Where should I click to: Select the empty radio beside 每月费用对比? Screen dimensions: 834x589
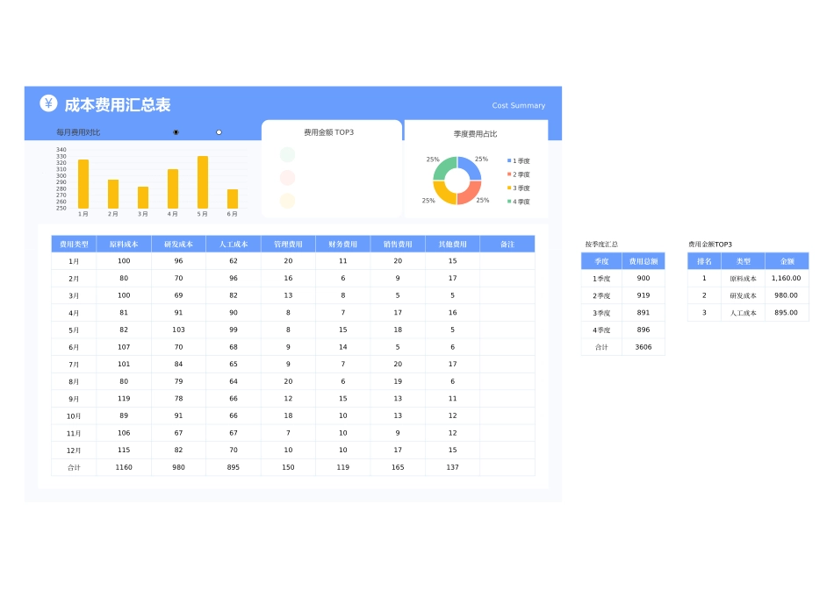point(218,131)
